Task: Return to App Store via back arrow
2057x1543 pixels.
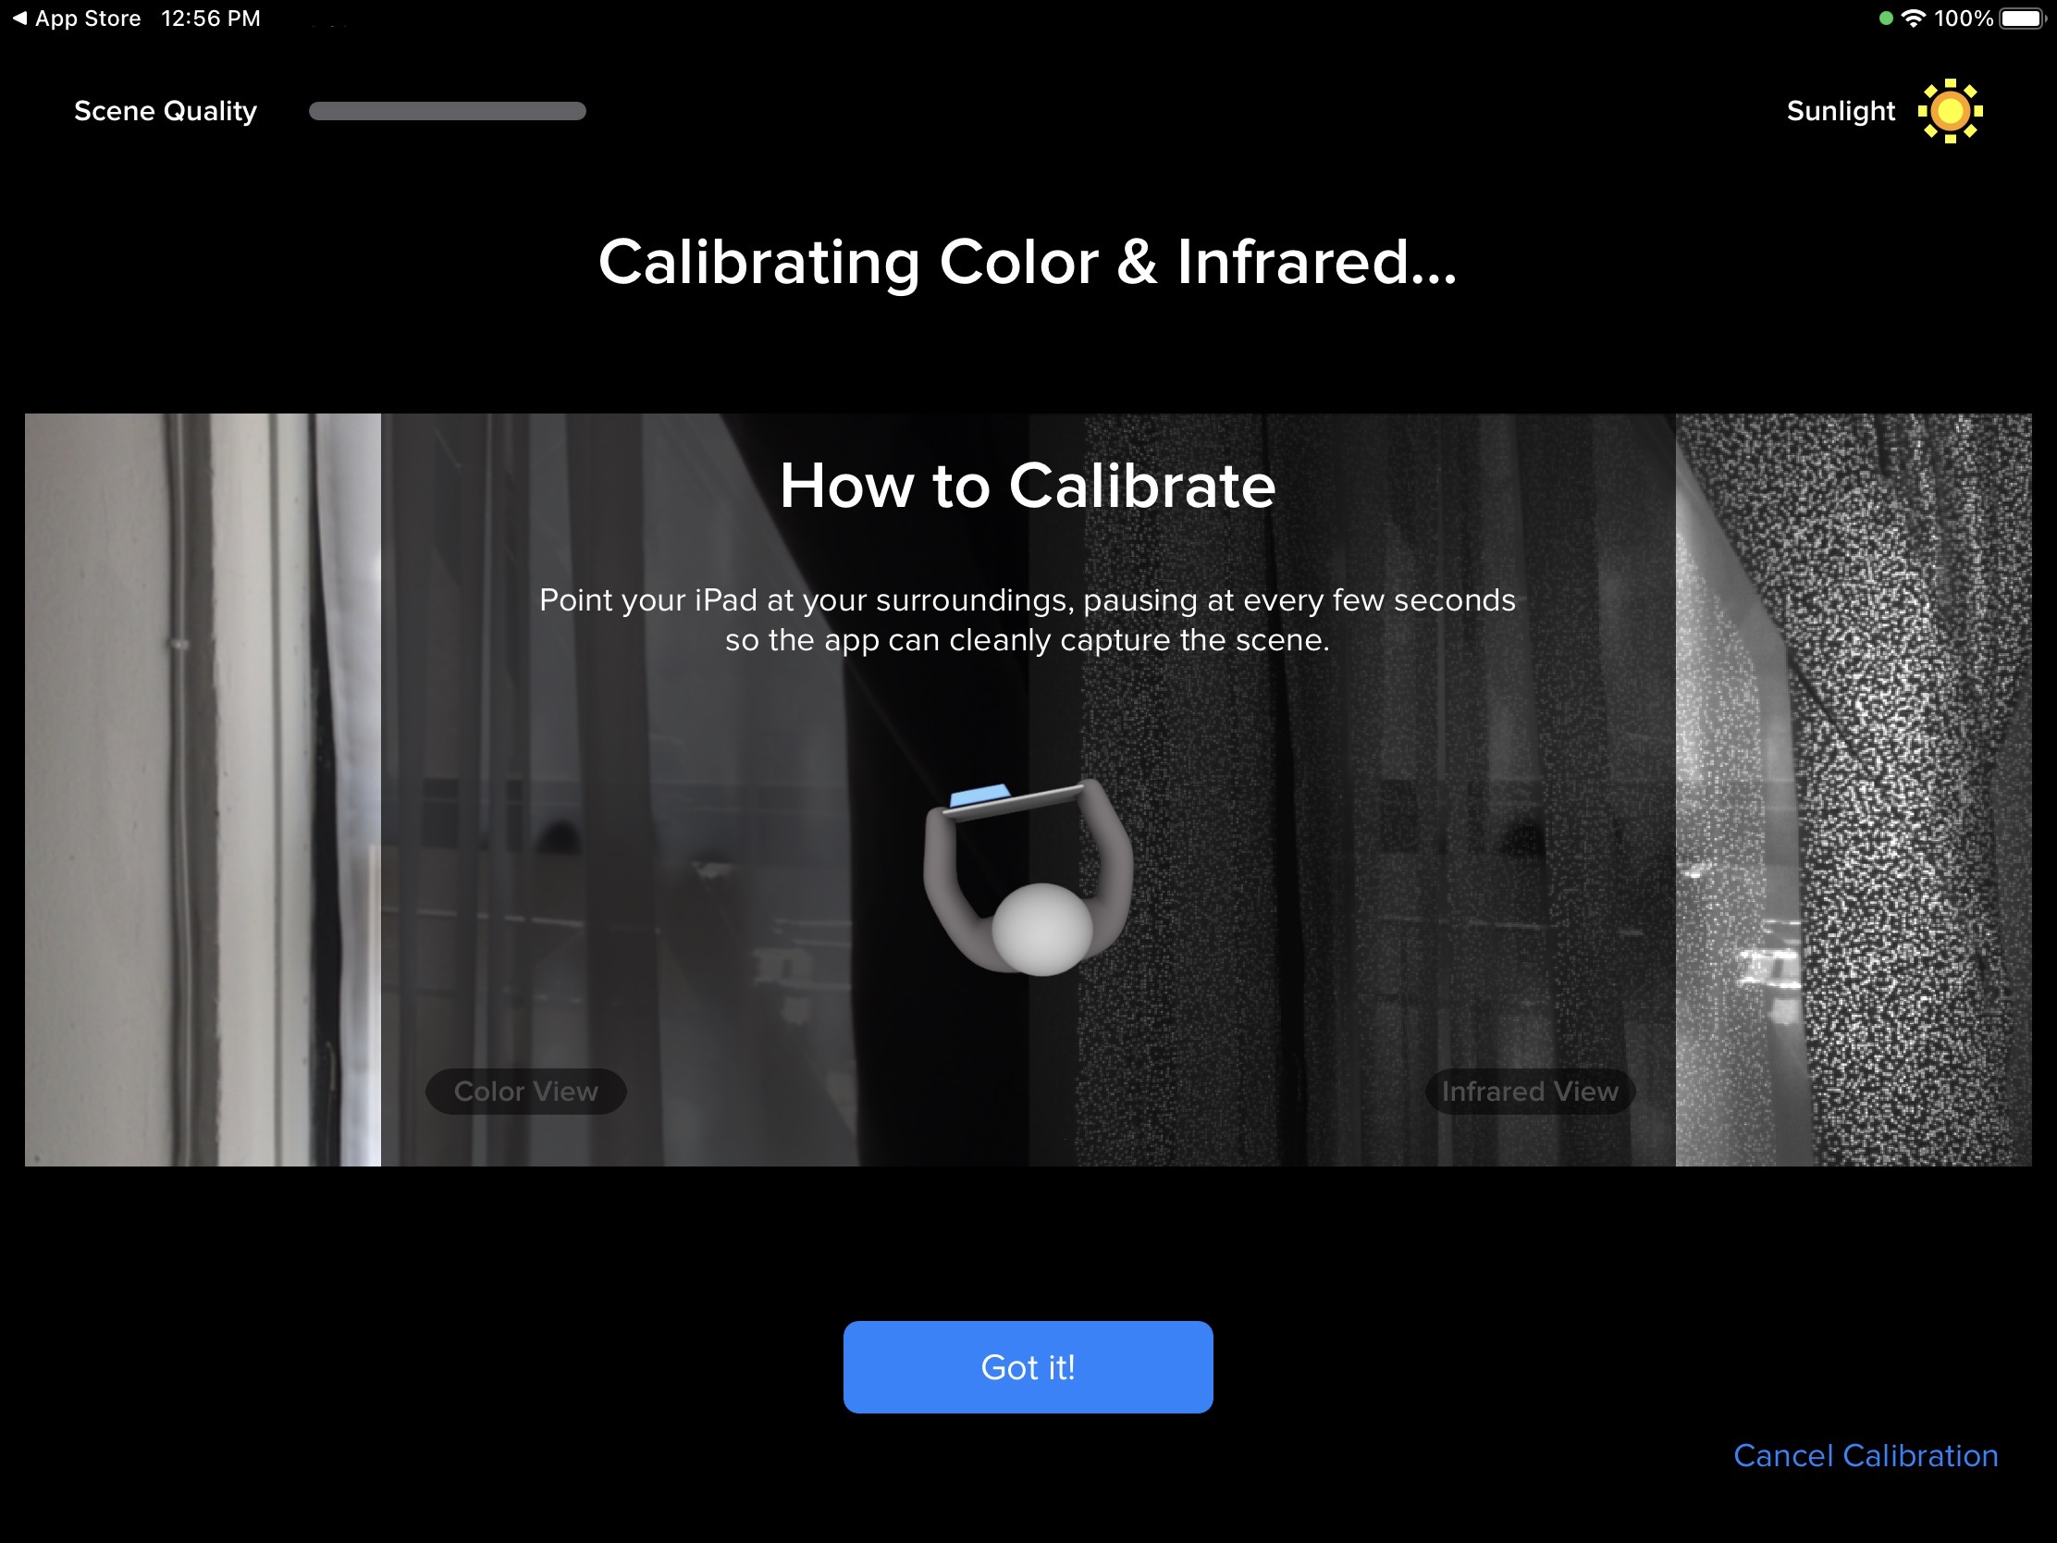Action: tap(76, 19)
